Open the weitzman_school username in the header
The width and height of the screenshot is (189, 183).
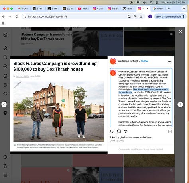click(128, 61)
